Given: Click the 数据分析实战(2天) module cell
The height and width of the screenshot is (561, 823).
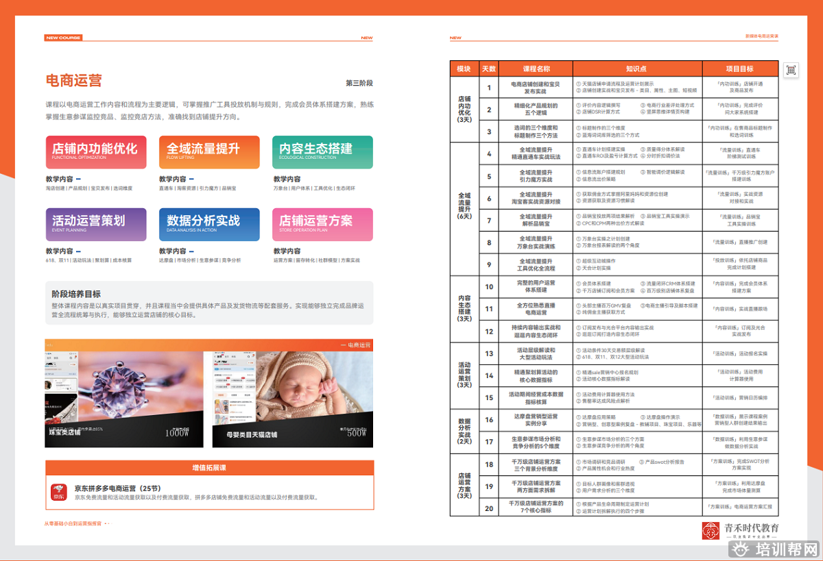Looking at the screenshot, I should click(464, 430).
